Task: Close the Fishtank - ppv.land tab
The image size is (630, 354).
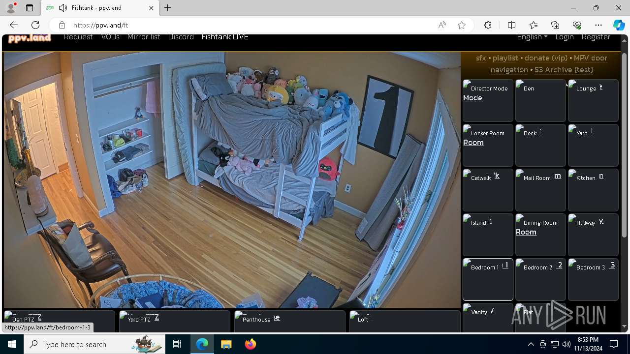Action: click(151, 8)
